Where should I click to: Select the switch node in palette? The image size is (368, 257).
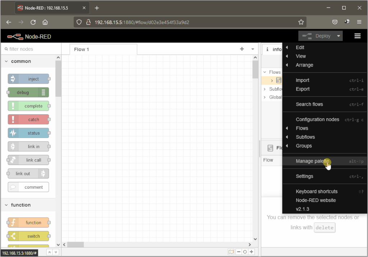click(x=28, y=236)
